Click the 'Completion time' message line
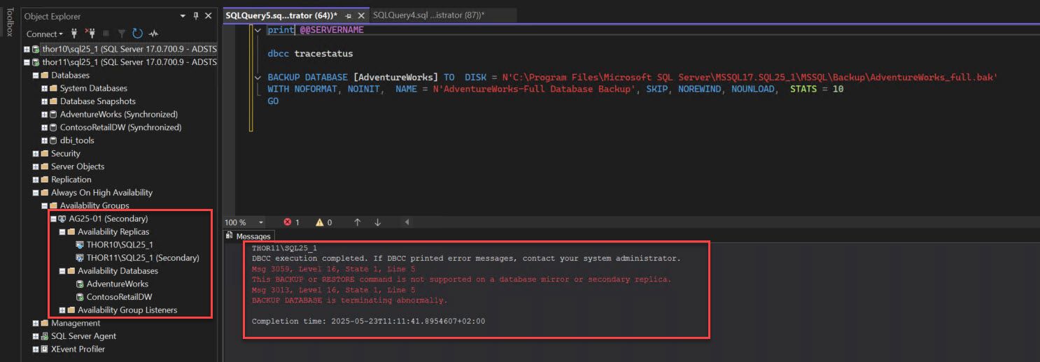 368,321
